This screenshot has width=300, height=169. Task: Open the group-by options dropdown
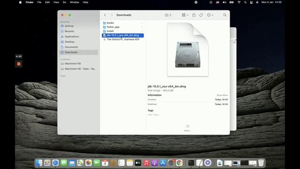coord(185,15)
